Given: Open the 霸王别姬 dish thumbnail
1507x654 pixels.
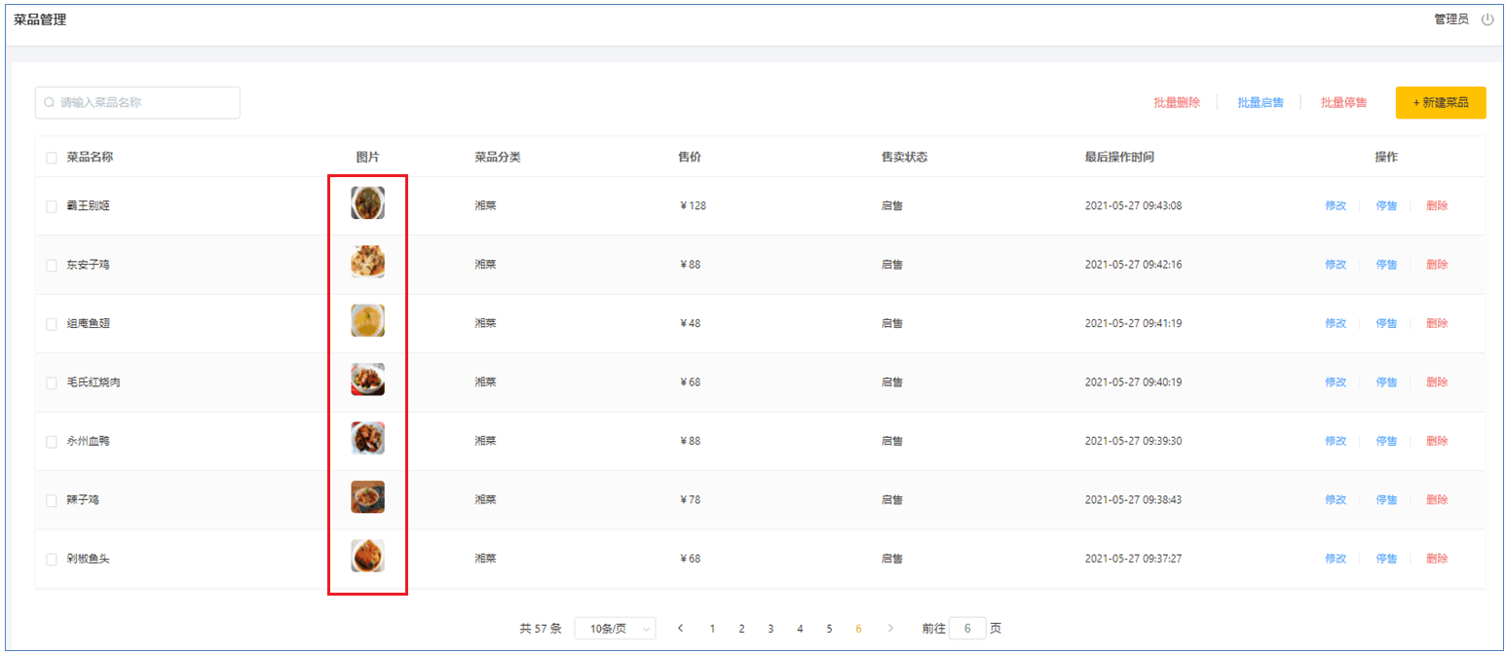Looking at the screenshot, I should click(367, 203).
